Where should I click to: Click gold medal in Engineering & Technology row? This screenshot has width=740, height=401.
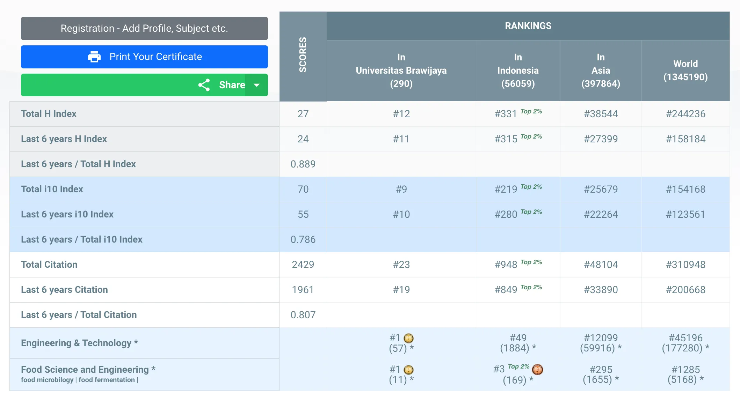(408, 338)
